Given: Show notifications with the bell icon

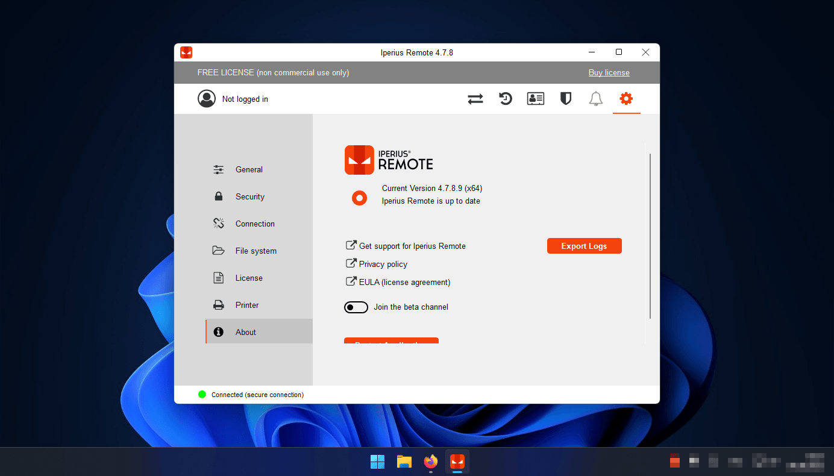Looking at the screenshot, I should tap(596, 99).
